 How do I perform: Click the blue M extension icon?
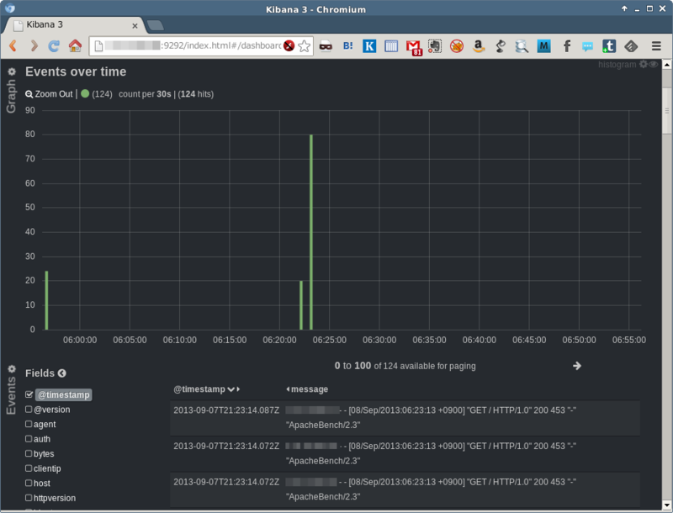543,46
